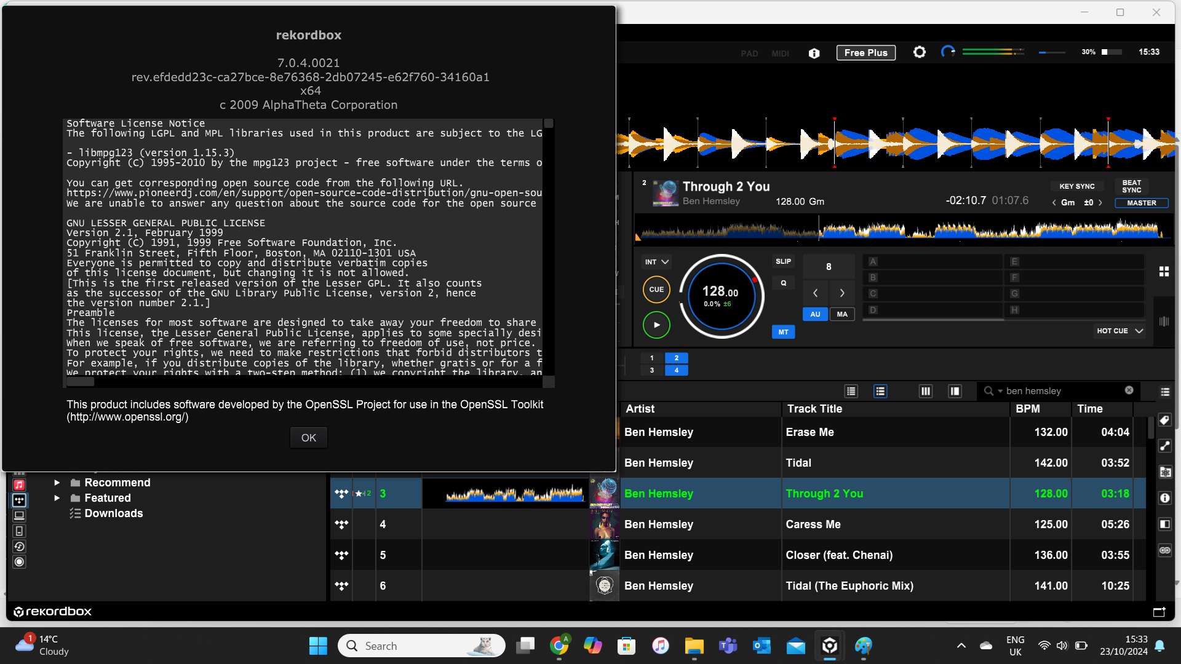The image size is (1181, 664).
Task: Open the settings gear in rekordbox header
Action: point(919,52)
